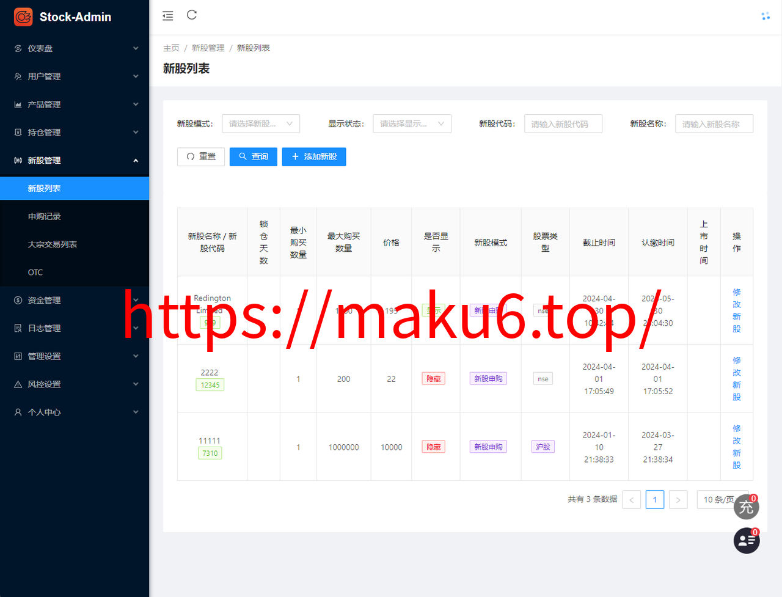This screenshot has width=782, height=597.
Task: Expand the 个人中心 menu chevron
Action: click(136, 412)
